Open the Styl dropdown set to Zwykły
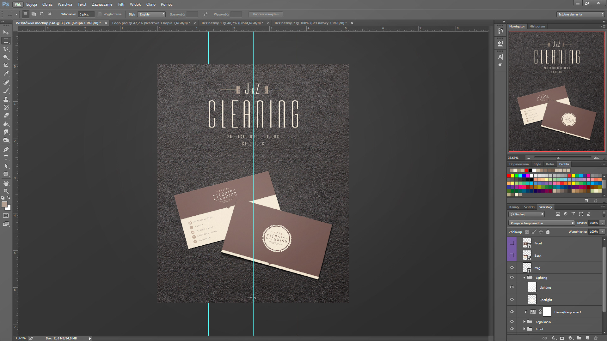This screenshot has height=341, width=607. [x=152, y=14]
